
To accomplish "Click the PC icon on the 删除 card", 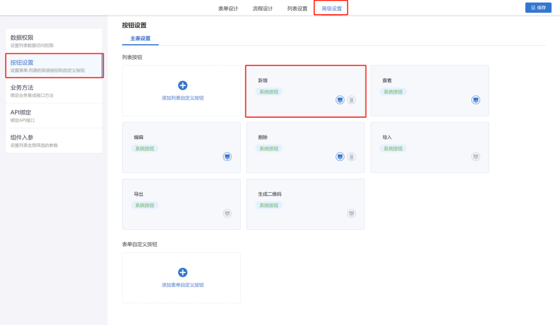I will pos(339,157).
